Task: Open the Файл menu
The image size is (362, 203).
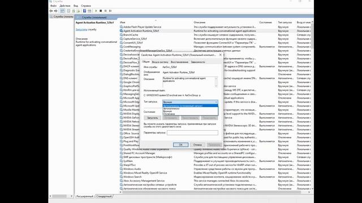Action: [53, 6]
